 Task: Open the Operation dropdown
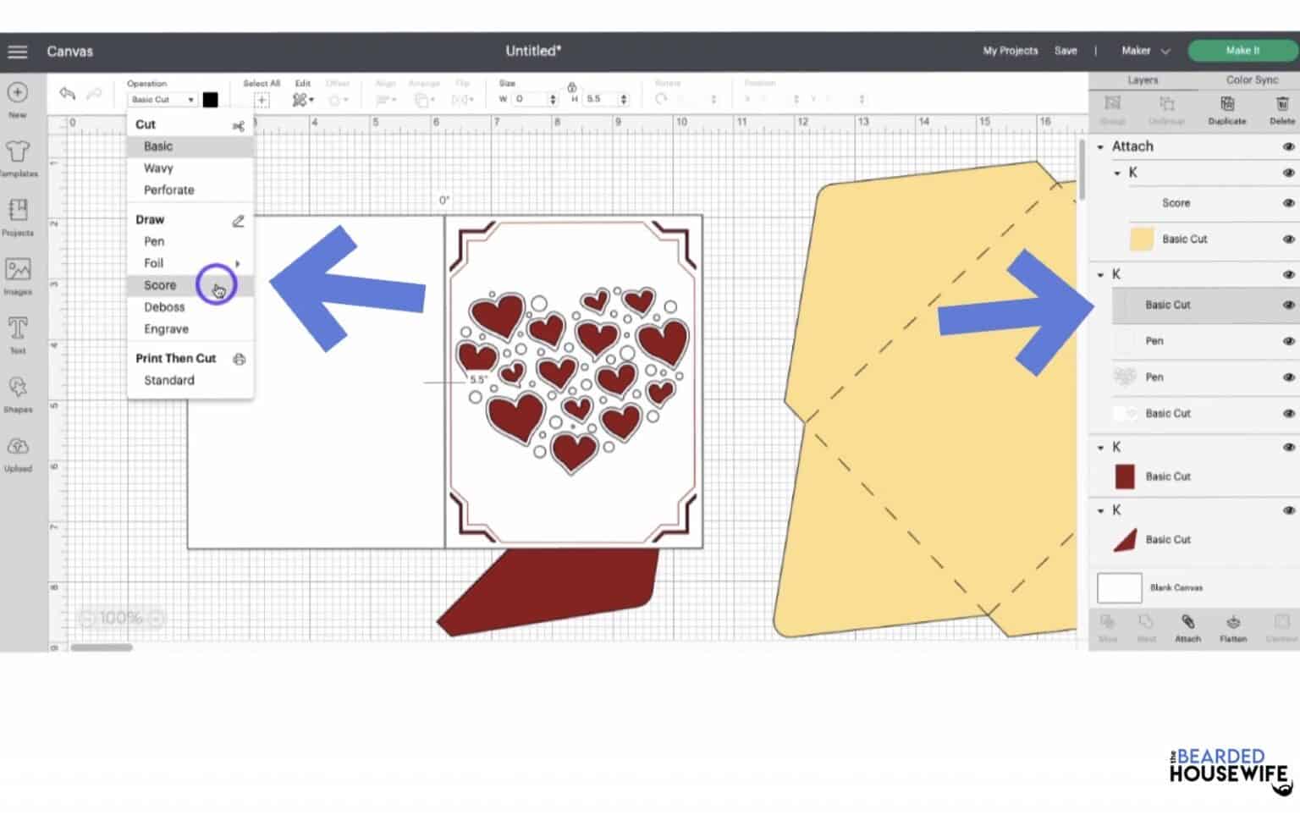162,99
